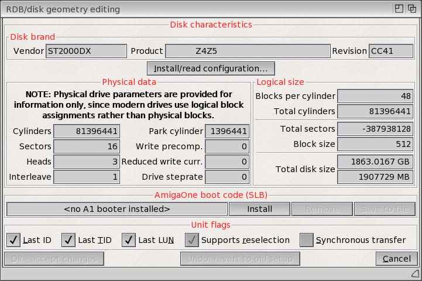This screenshot has height=281, width=422.
Task: Toggle Supports reselection checkbox
Action: click(x=193, y=239)
